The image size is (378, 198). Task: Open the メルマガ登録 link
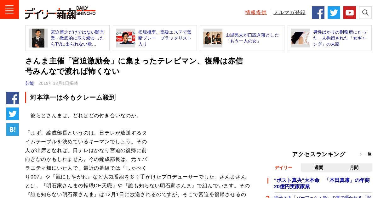(x=289, y=13)
